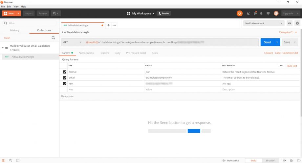Uncheck the key parameter checkbox
Image resolution: width=302 pixels, height=163 pixels.
coord(65,84)
